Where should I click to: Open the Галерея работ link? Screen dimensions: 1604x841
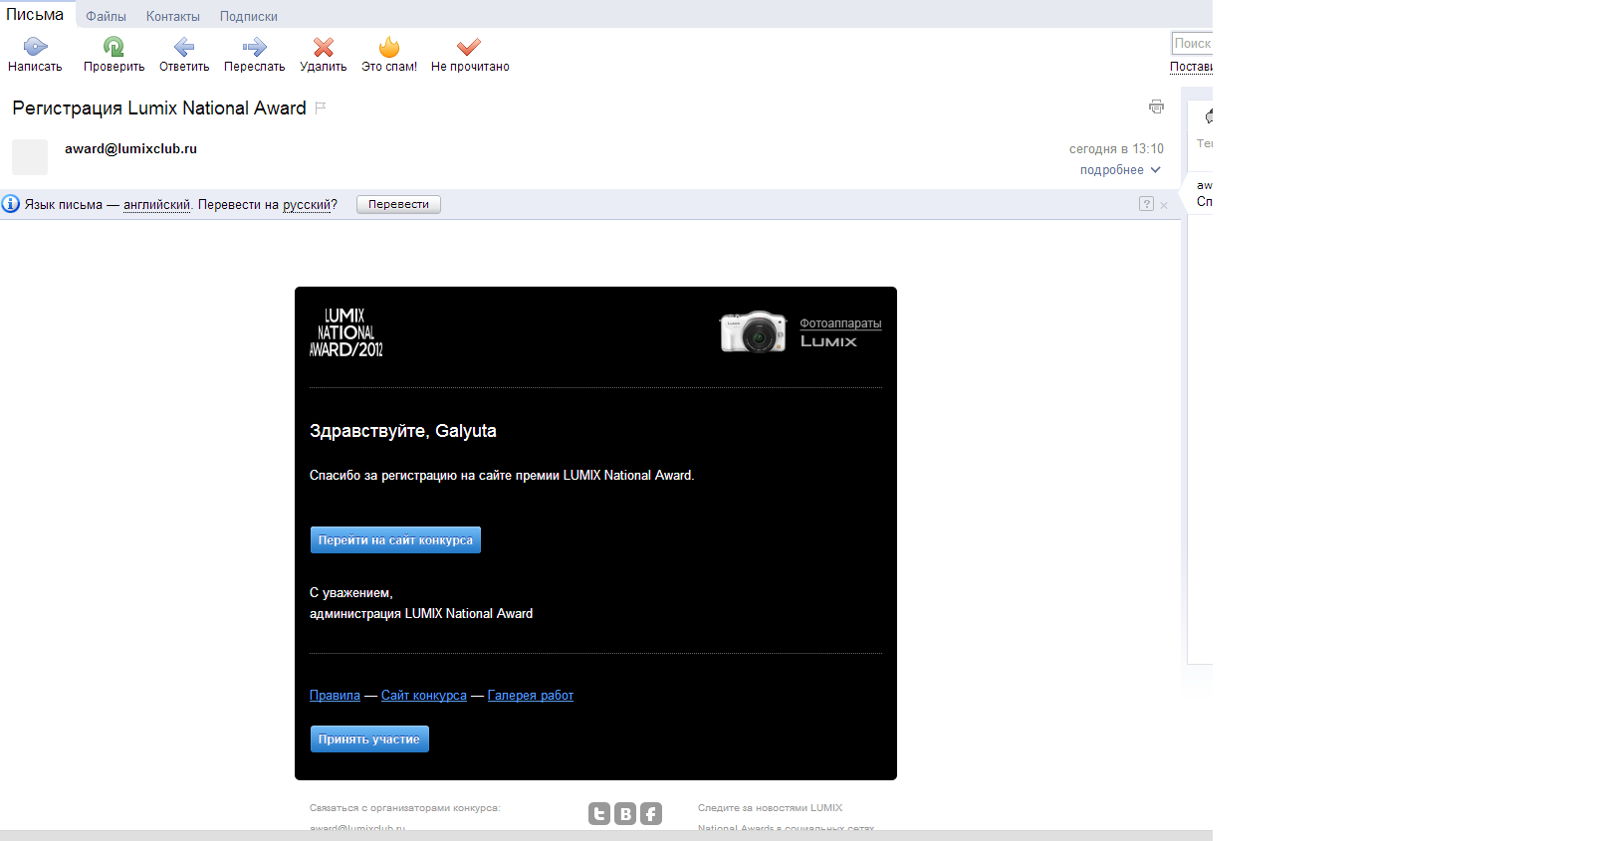tap(531, 696)
